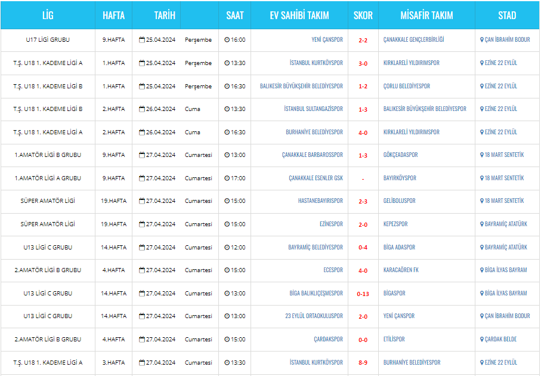
Task: Click the map pin icon beside ÇAN İBRAHİM BODUR in the first row
Action: pyautogui.click(x=482, y=40)
